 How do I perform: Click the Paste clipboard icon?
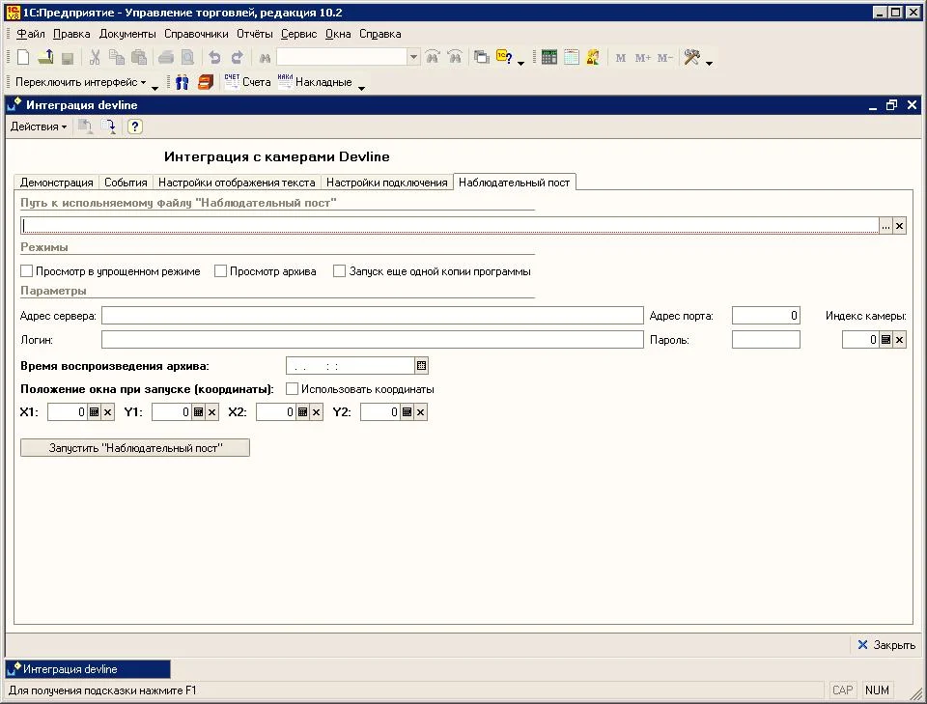point(139,57)
